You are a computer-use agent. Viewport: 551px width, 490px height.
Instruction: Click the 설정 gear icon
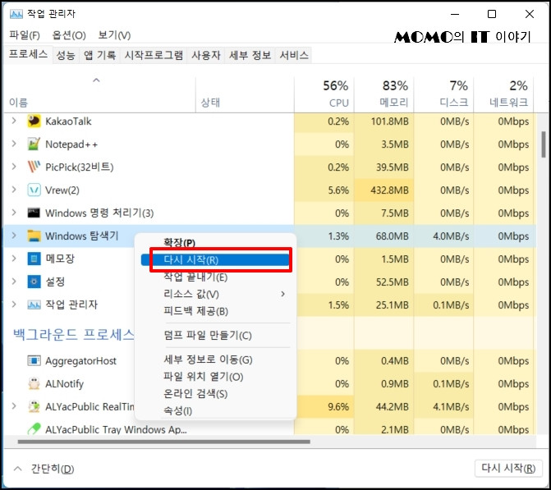(x=34, y=282)
